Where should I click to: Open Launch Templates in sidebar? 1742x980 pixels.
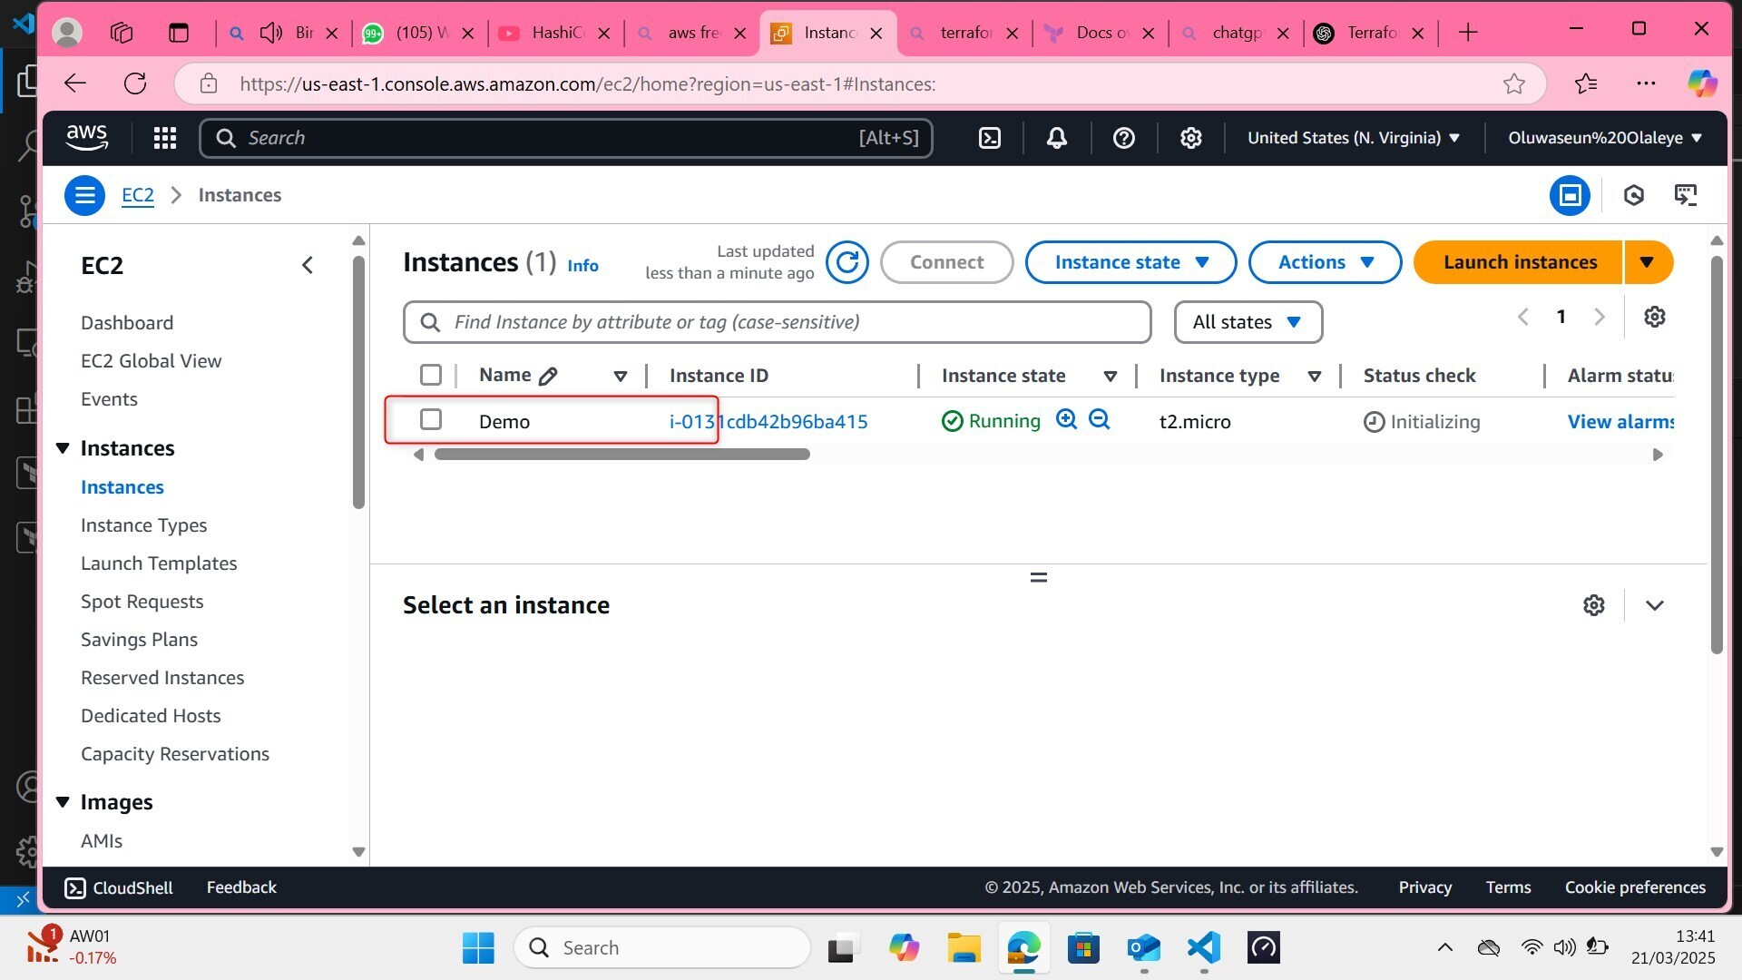point(159,563)
